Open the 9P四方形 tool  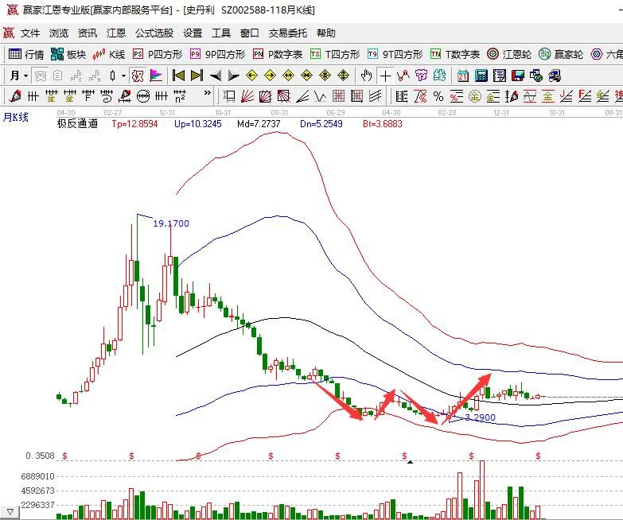217,54
